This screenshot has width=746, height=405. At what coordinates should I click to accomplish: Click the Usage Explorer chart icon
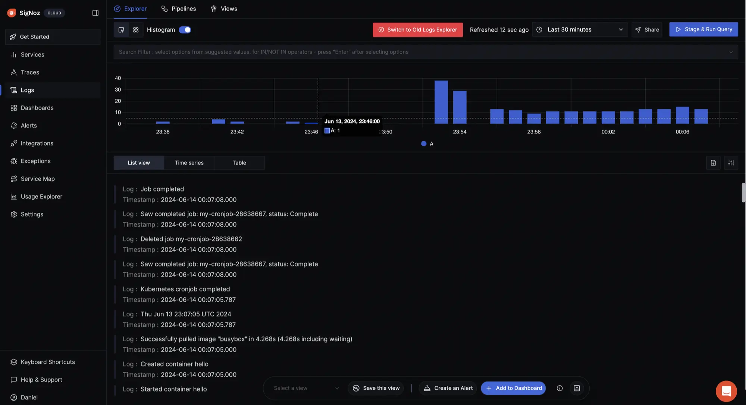[14, 197]
